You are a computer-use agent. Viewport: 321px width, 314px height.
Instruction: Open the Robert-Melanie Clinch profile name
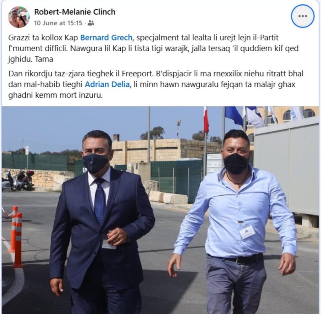[x=75, y=12]
